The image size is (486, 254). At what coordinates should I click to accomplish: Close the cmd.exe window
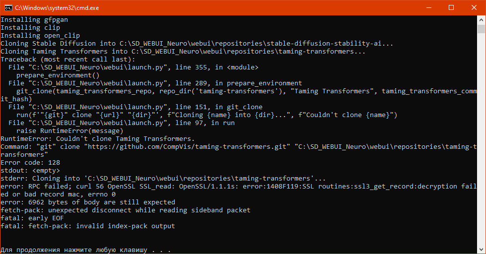474,7
